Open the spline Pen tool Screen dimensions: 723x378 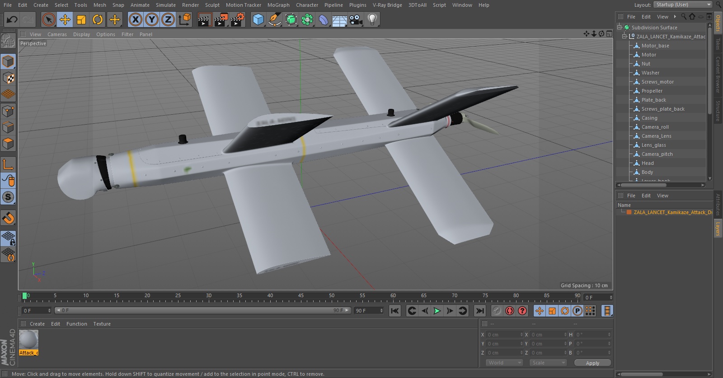tap(274, 19)
